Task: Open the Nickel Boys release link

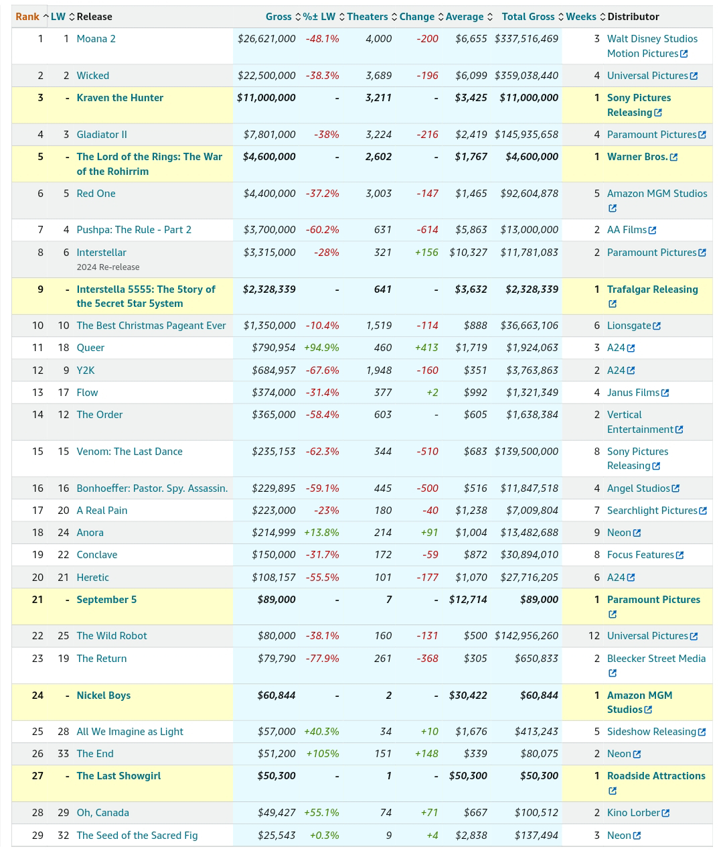Action: (x=103, y=696)
